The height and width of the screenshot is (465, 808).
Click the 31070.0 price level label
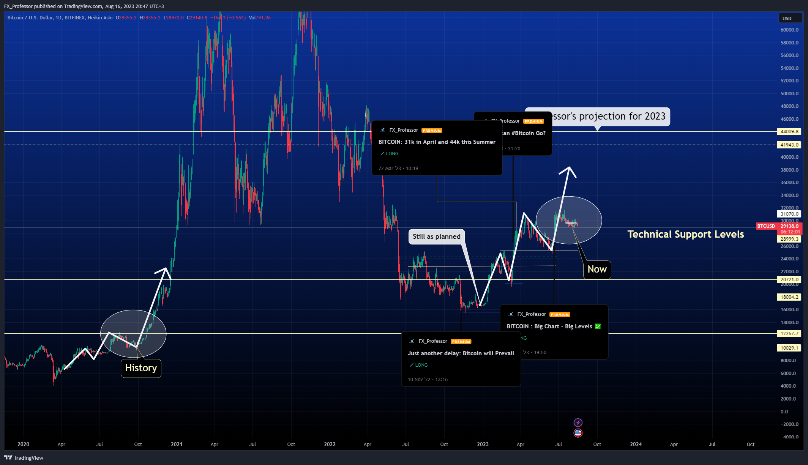point(790,214)
